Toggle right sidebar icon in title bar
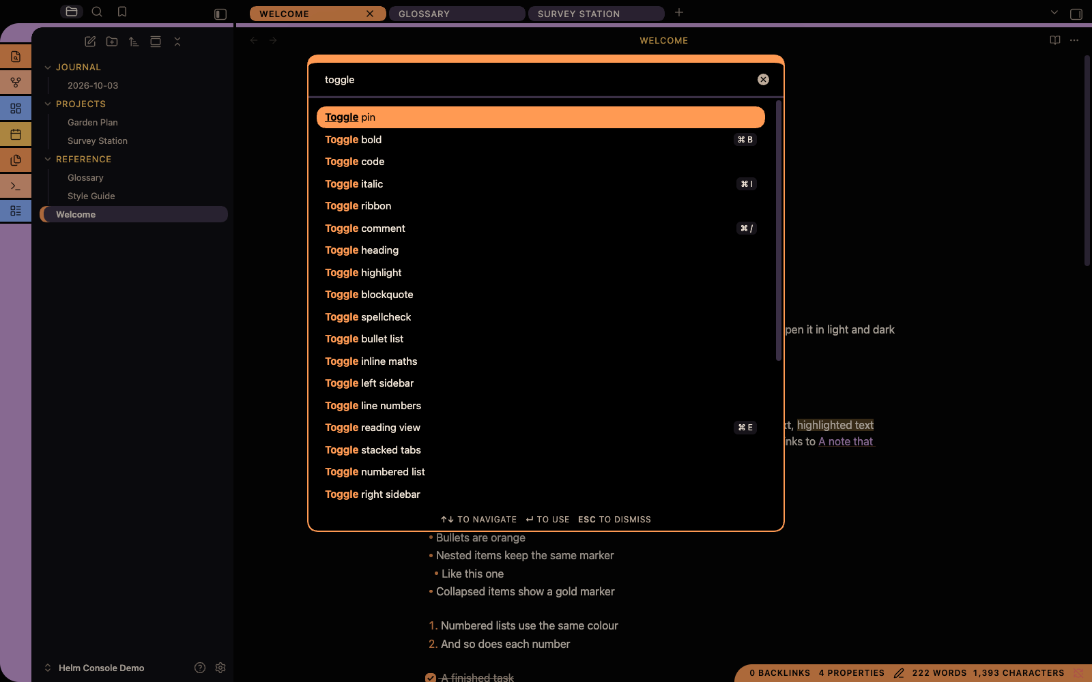This screenshot has width=1092, height=682. 1076,14
